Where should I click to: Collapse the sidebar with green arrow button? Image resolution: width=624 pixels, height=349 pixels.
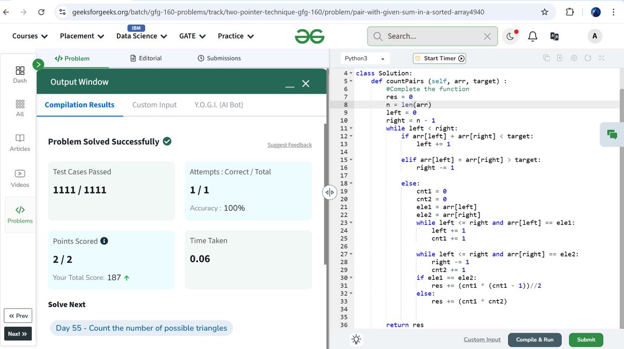(x=38, y=64)
